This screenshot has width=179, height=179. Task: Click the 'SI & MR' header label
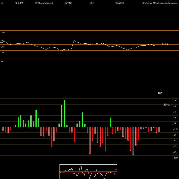click(x=19, y=3)
